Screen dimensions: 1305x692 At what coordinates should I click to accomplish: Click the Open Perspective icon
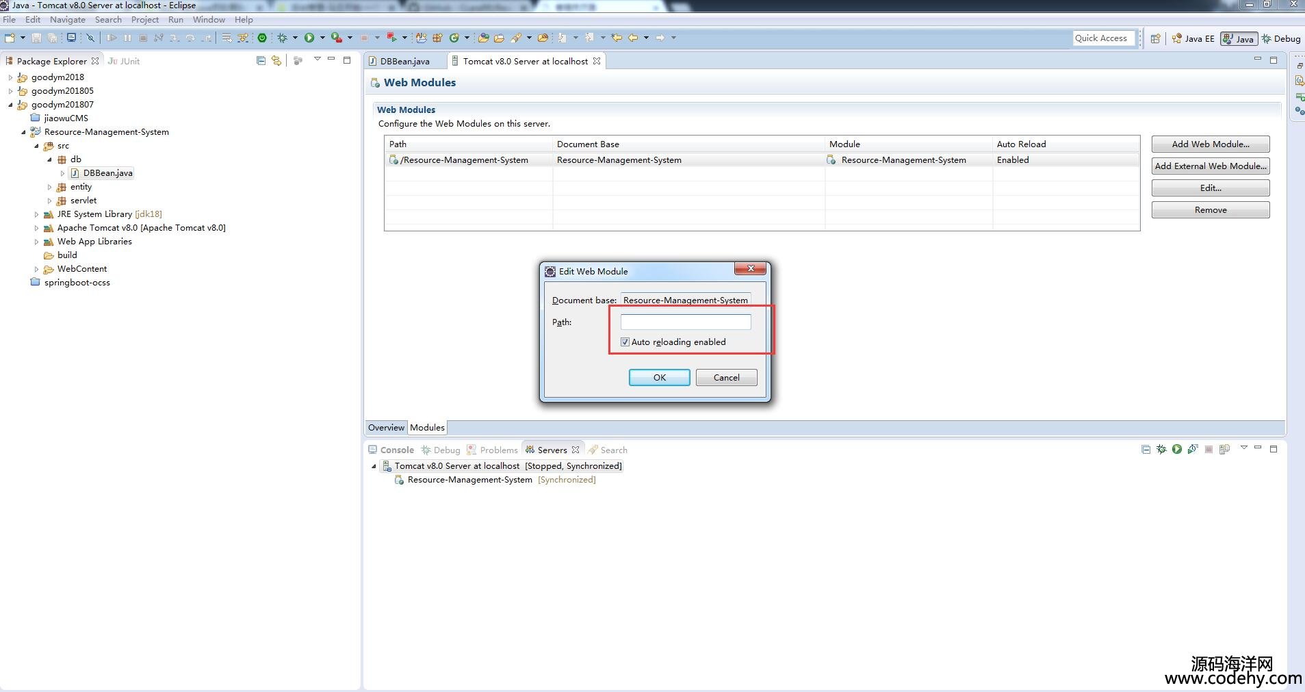coord(1155,38)
